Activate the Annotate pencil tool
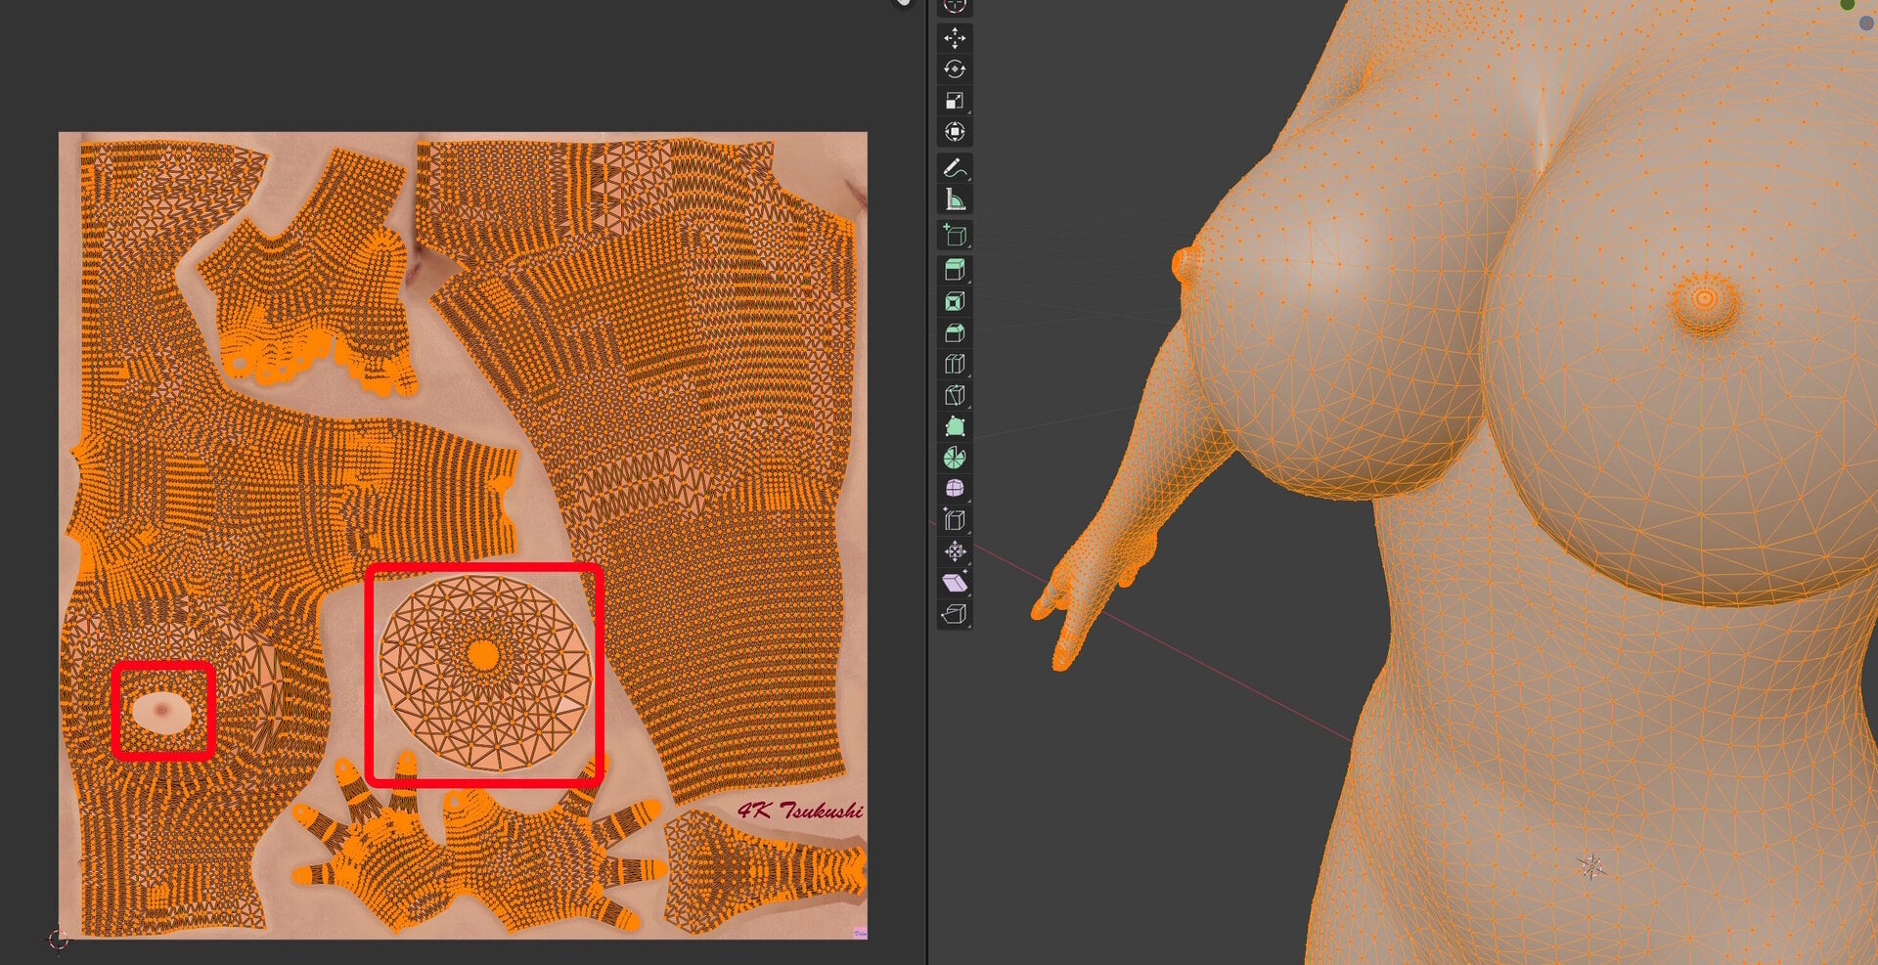 point(955,168)
